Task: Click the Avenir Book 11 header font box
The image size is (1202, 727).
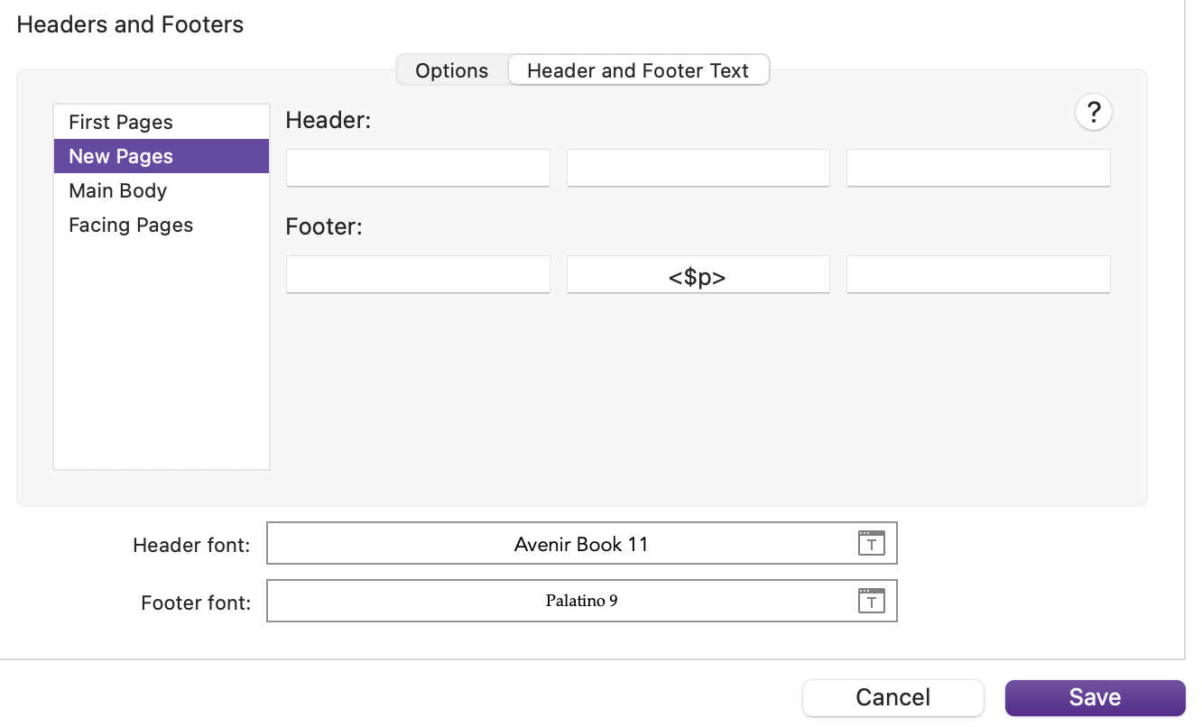Action: point(582,543)
